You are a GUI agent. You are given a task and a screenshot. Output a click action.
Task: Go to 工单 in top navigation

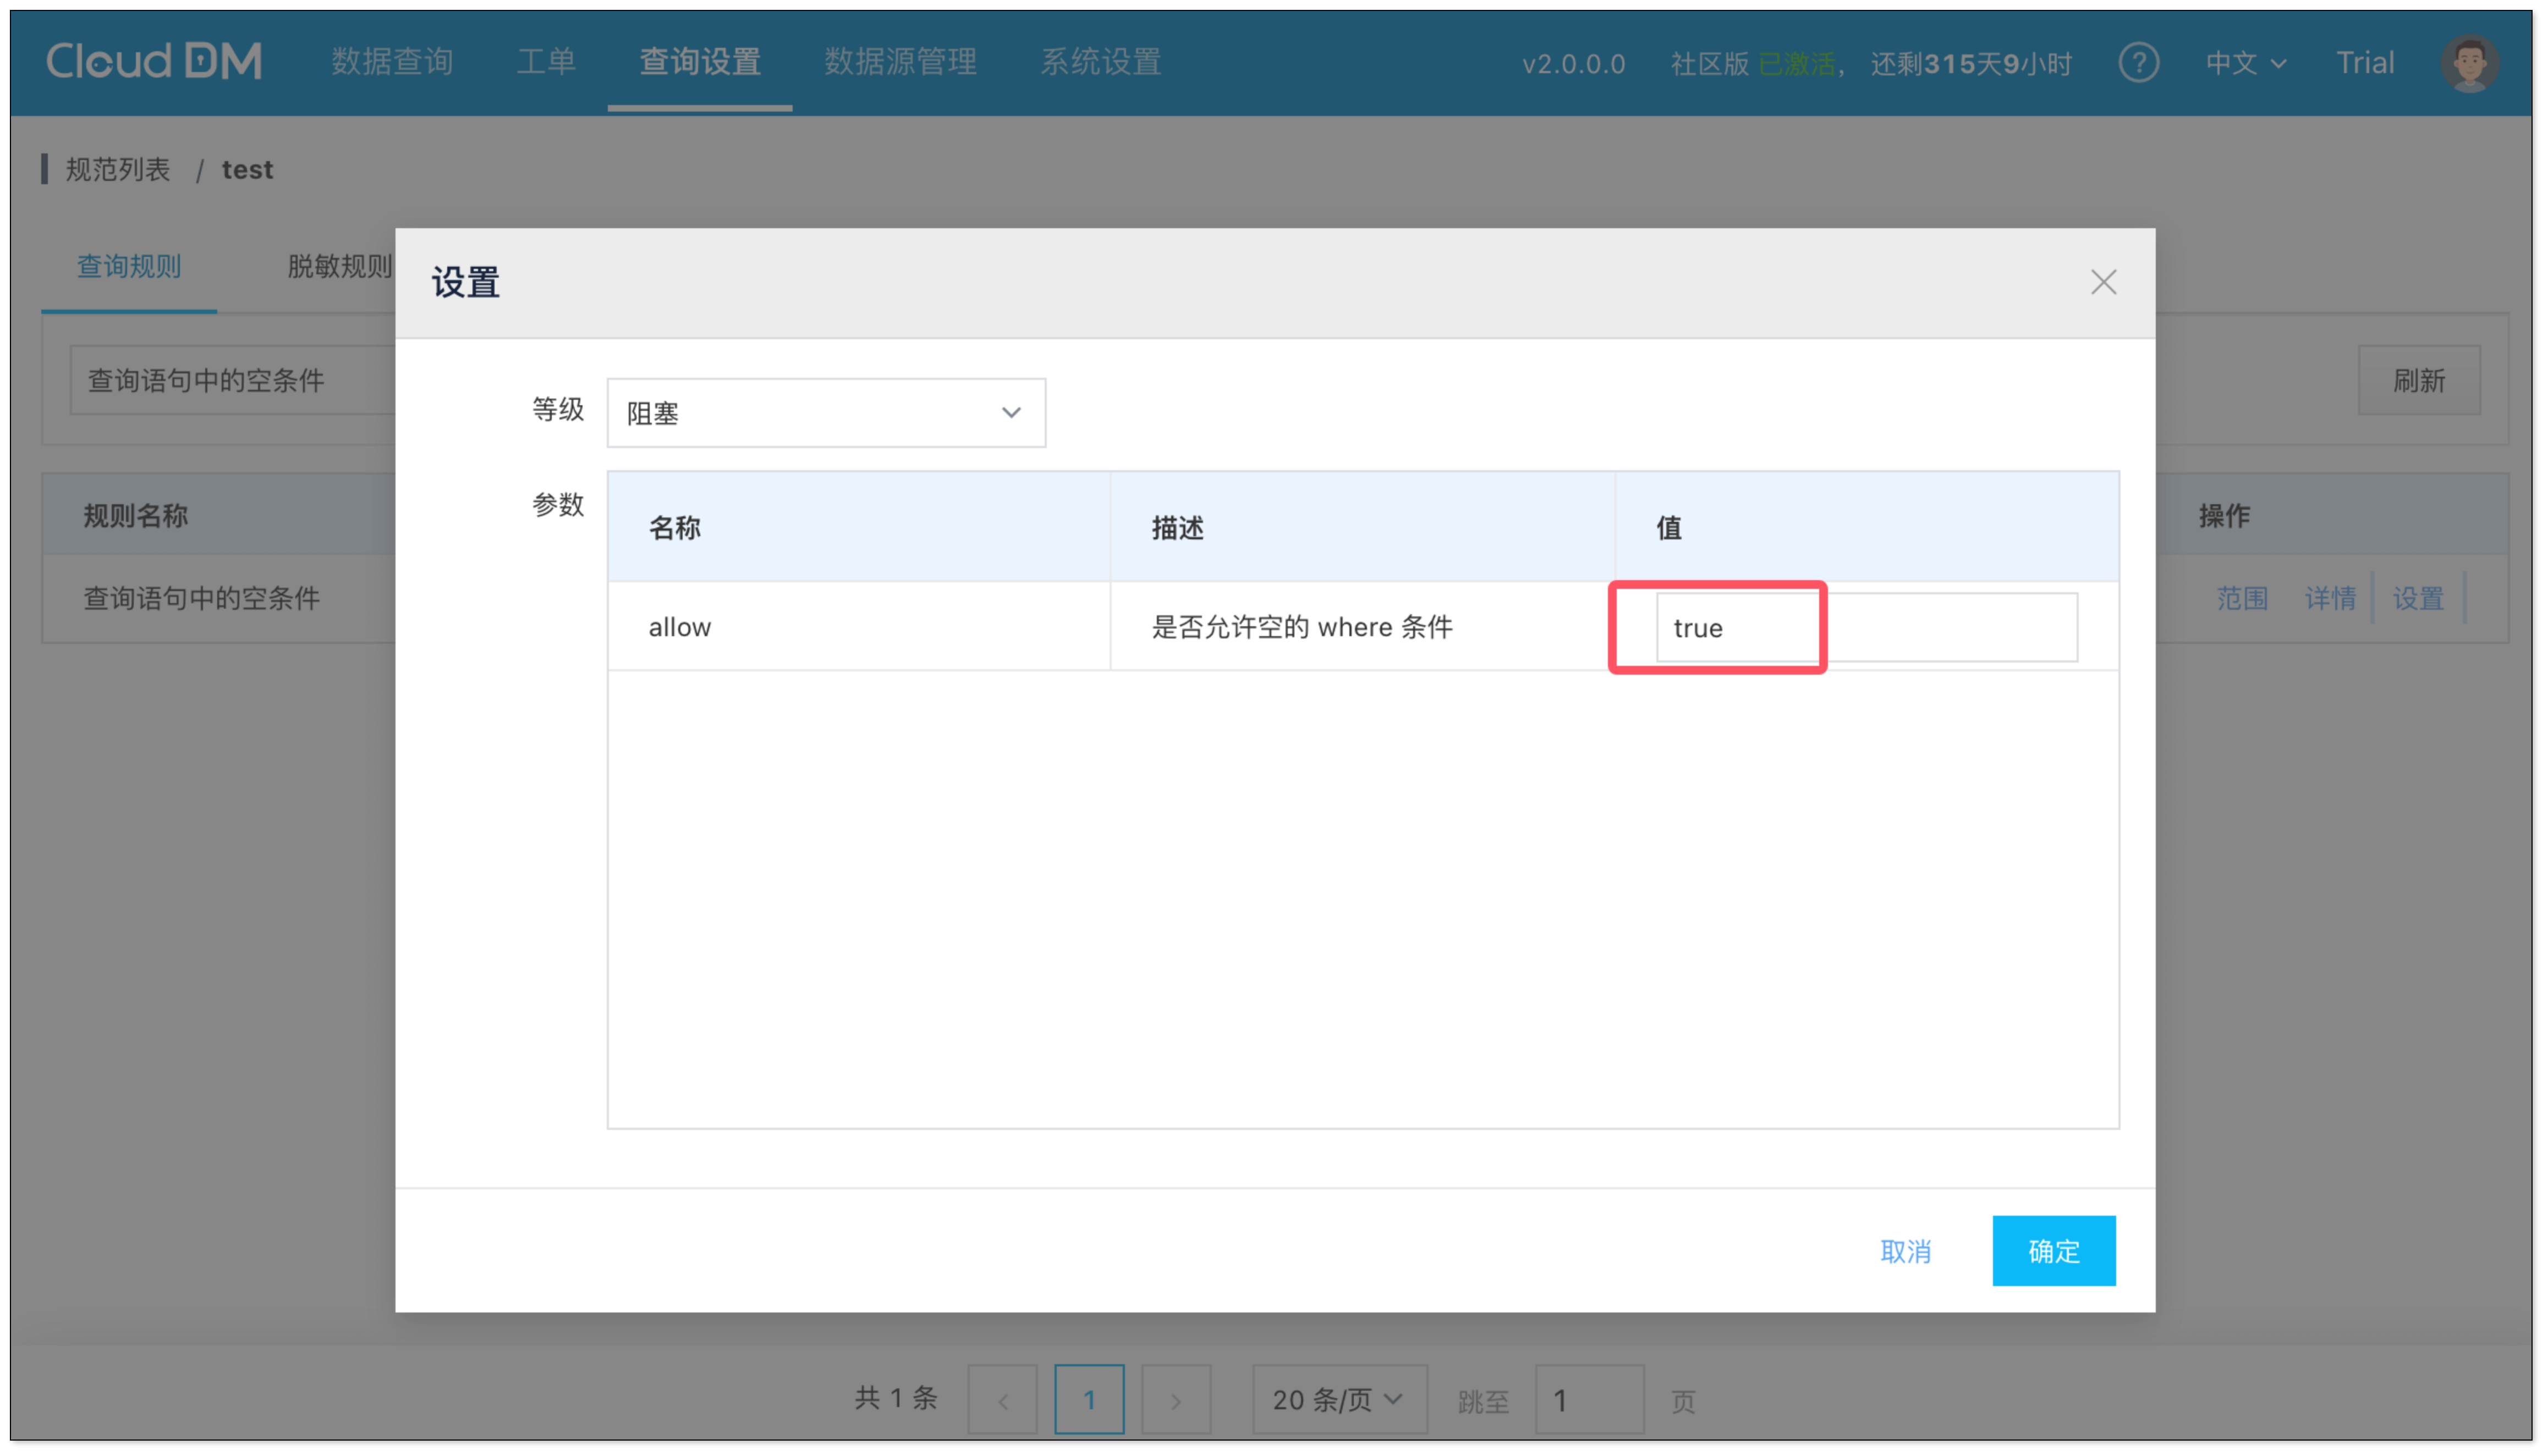coord(546,62)
